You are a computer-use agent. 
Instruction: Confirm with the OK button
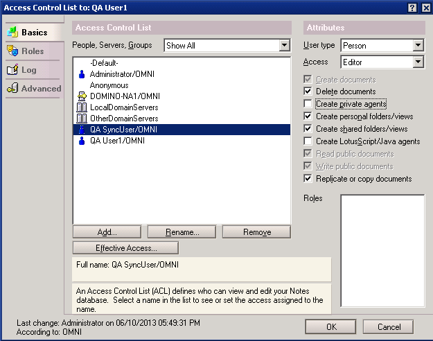coord(331,327)
